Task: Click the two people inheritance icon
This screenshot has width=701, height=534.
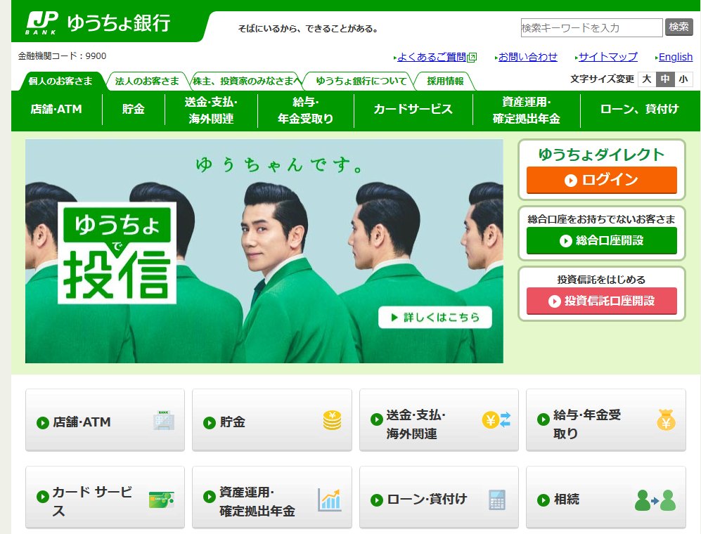Action: 655,500
